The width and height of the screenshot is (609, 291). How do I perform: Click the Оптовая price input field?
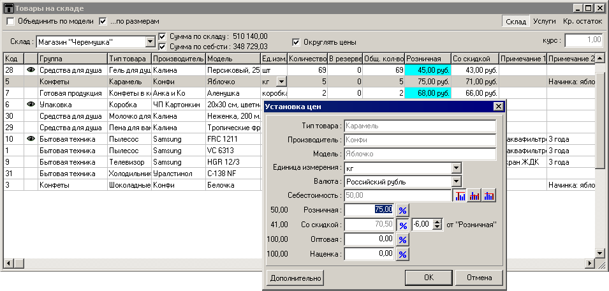pos(369,239)
